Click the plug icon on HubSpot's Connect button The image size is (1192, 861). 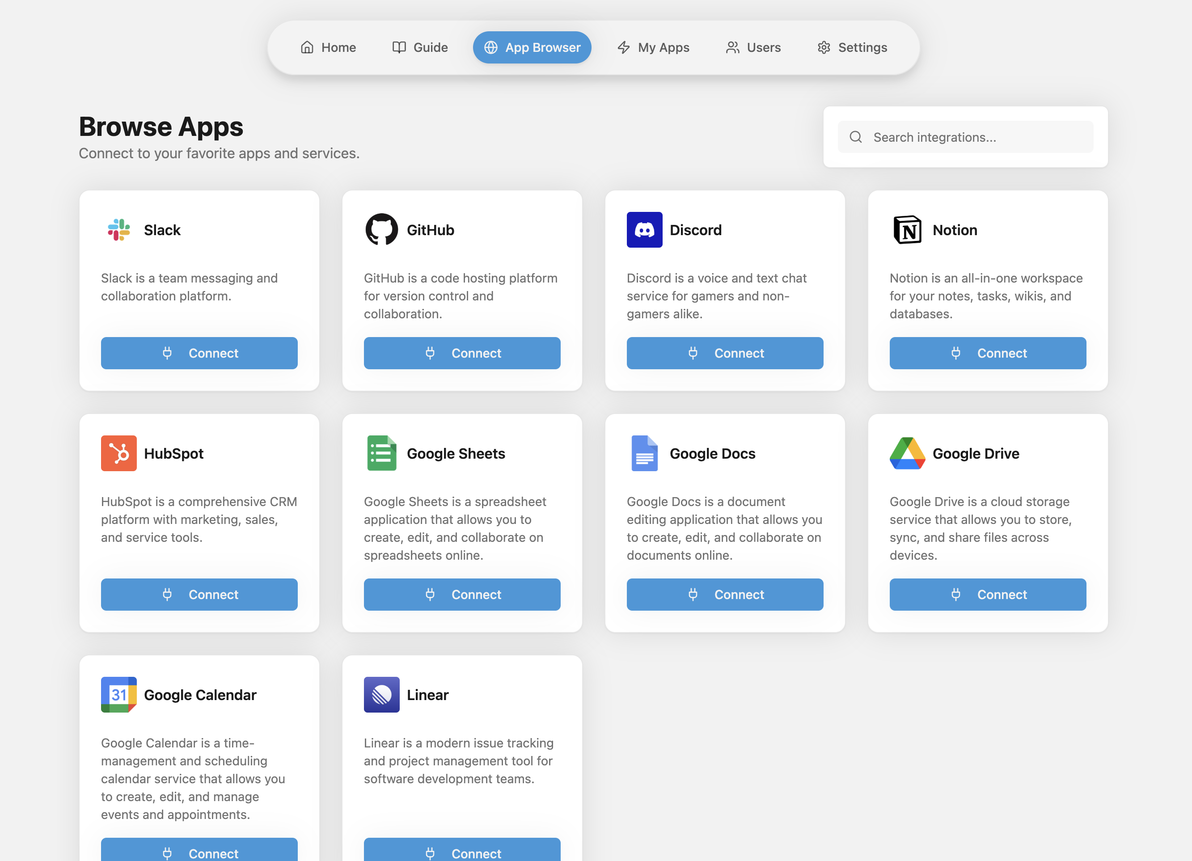pos(167,595)
